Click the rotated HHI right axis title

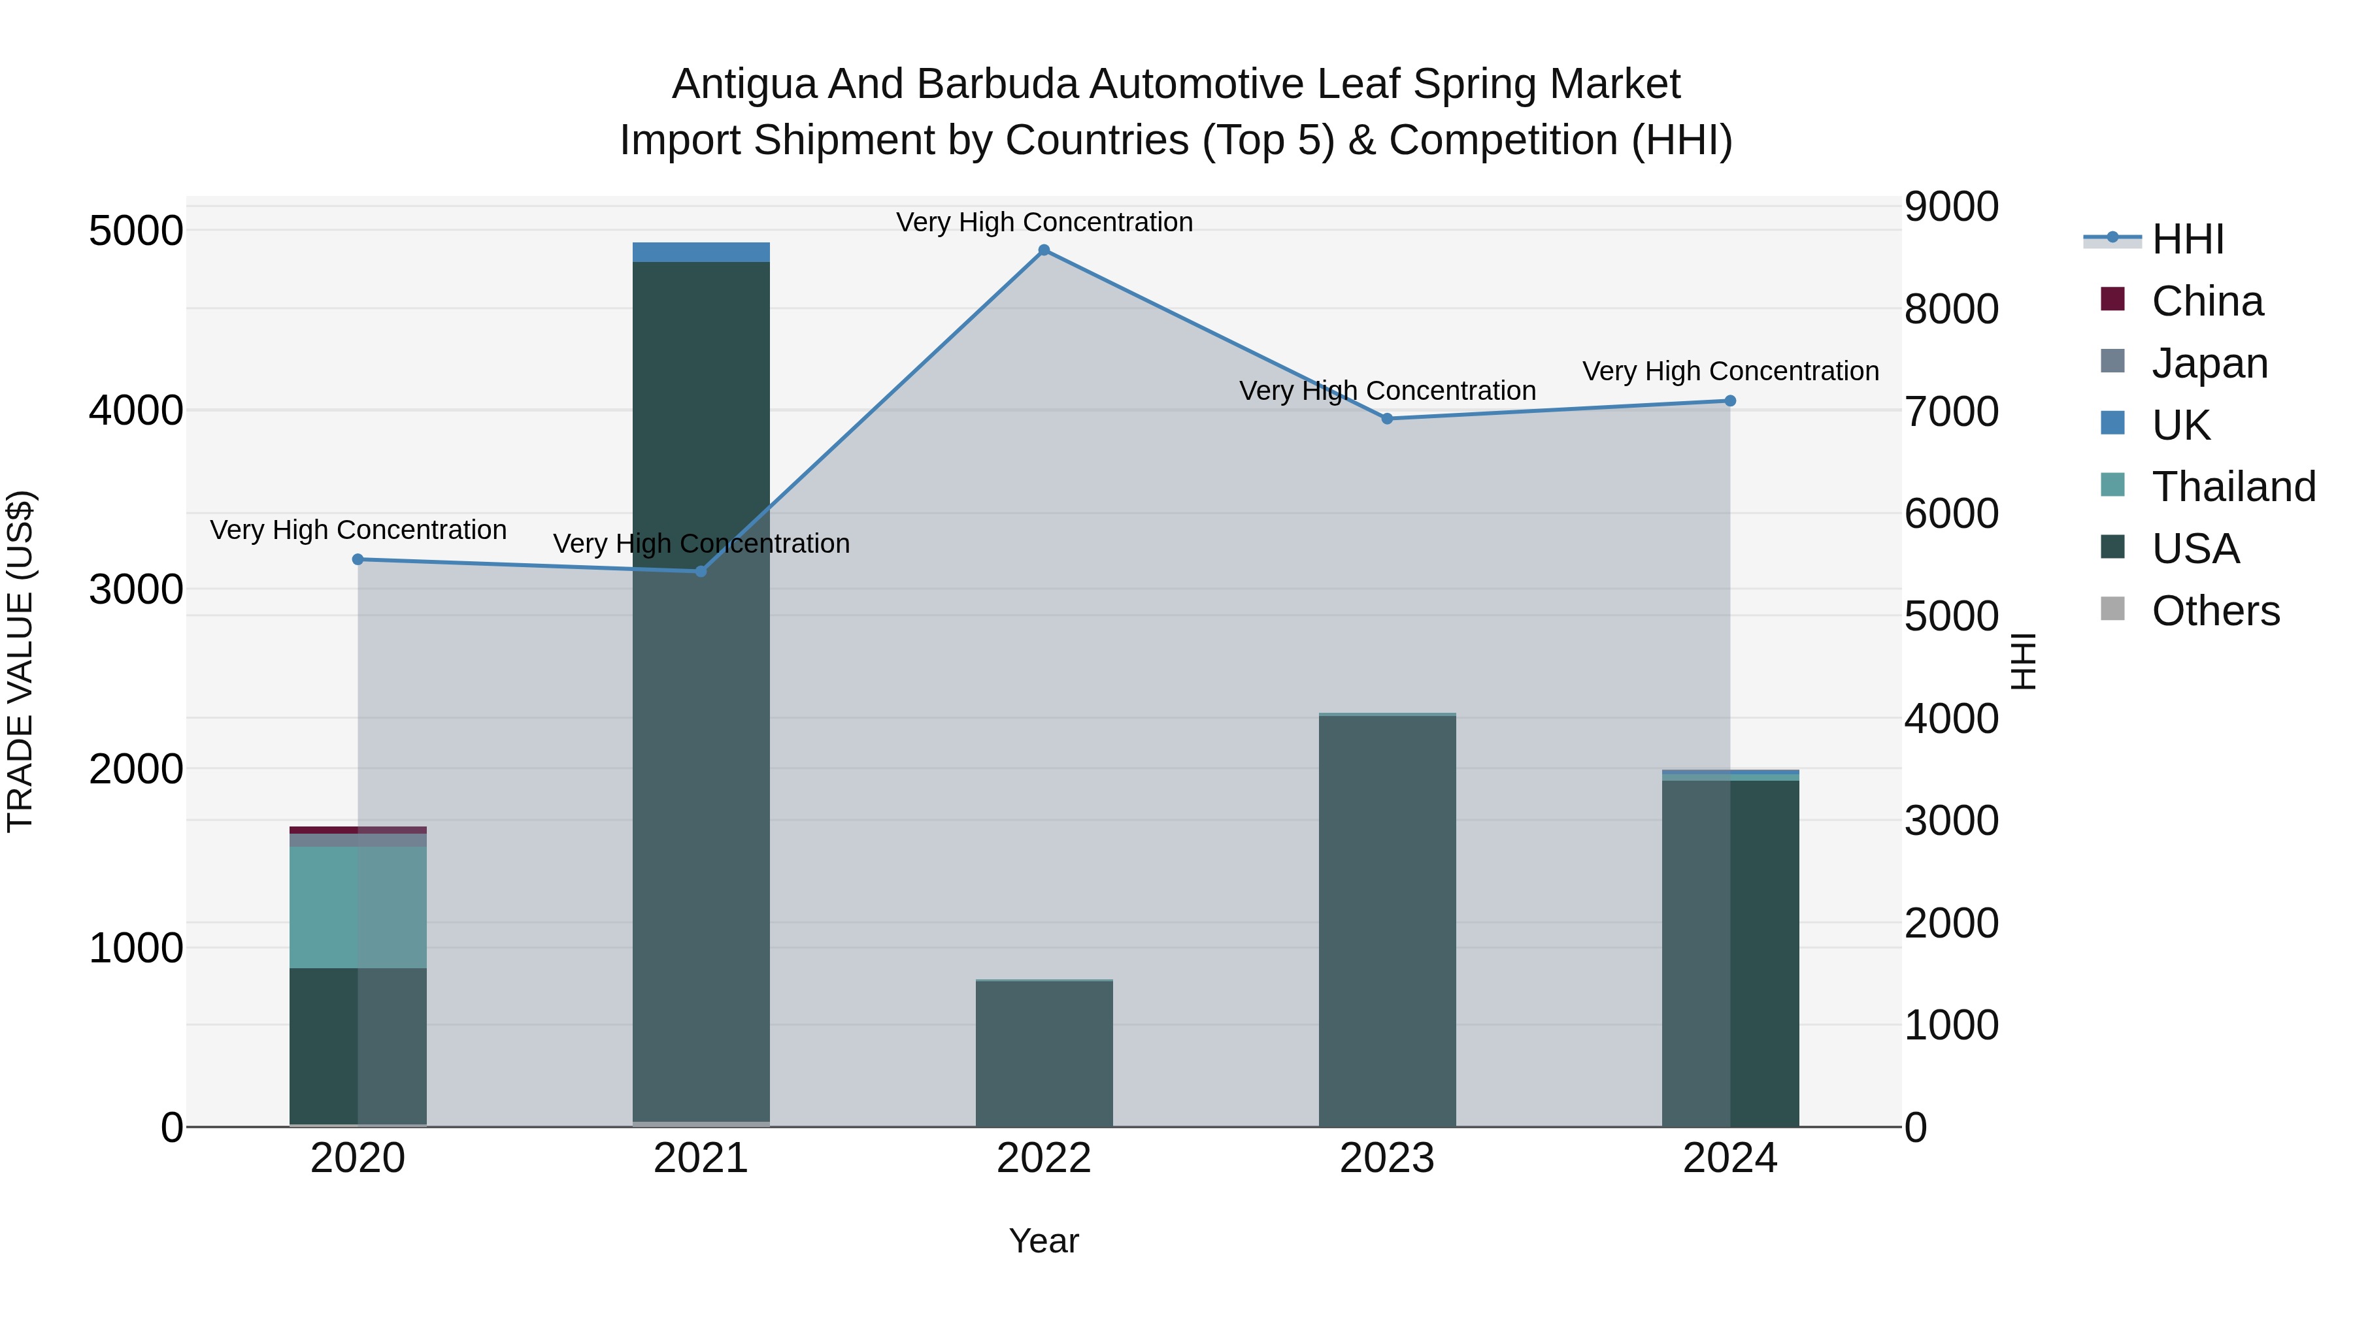pos(2023,661)
